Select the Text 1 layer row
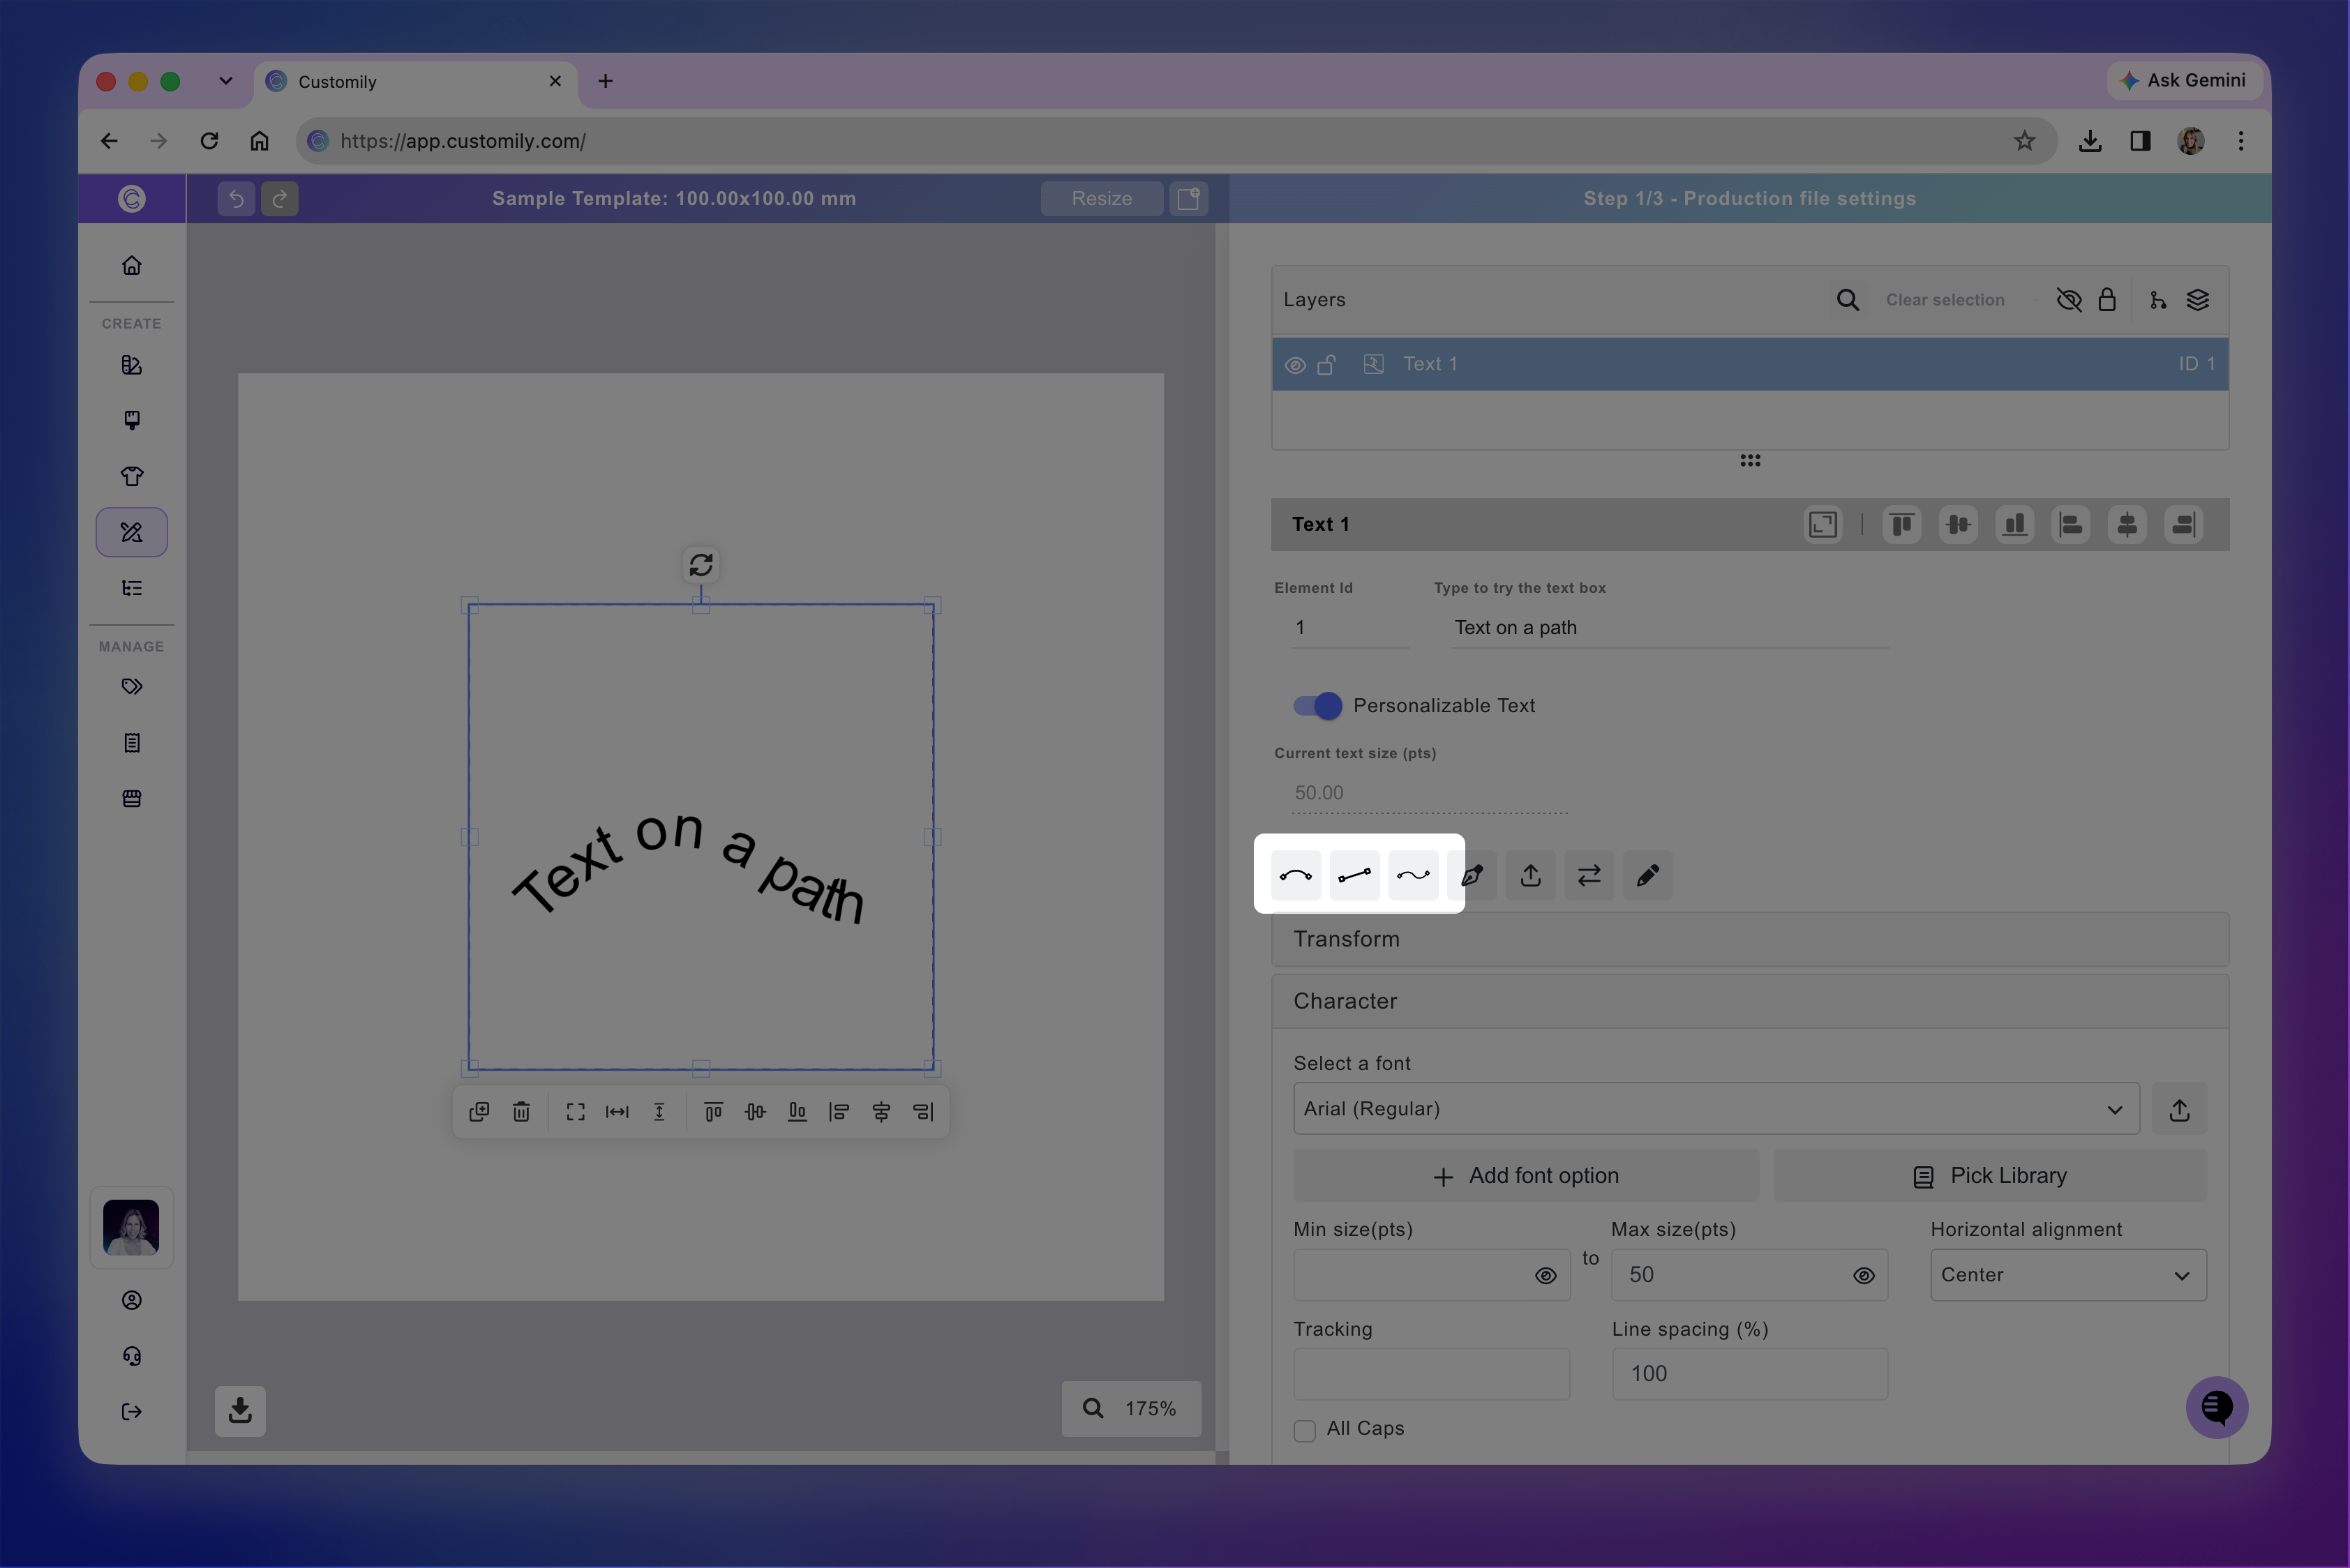The width and height of the screenshot is (2350, 1568). point(1750,364)
